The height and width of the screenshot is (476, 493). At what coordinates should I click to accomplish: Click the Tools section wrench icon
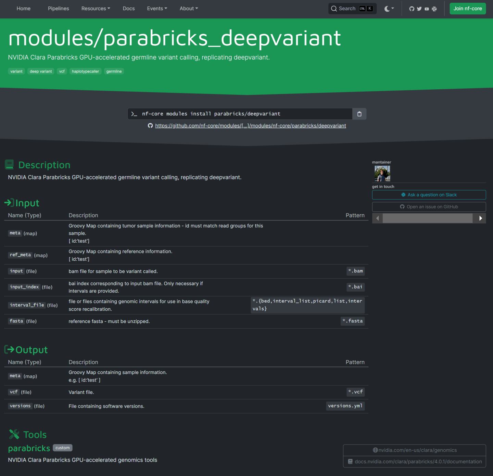(x=14, y=434)
